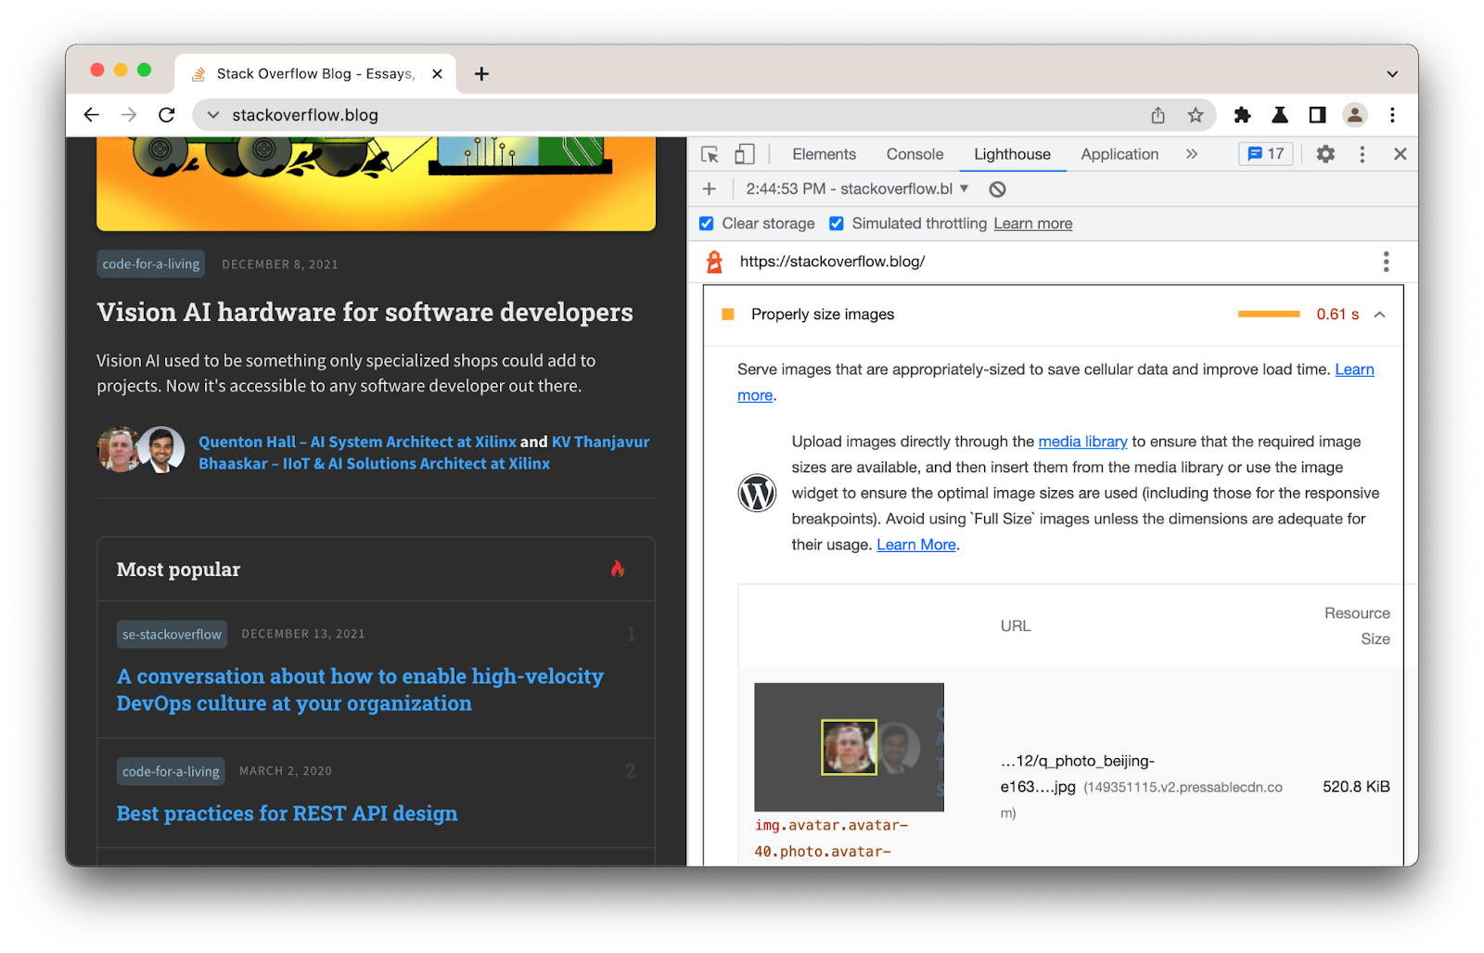Viewport: 1484px width, 953px height.
Task: Open Lighthouse report tools three-dot menu
Action: click(1386, 262)
